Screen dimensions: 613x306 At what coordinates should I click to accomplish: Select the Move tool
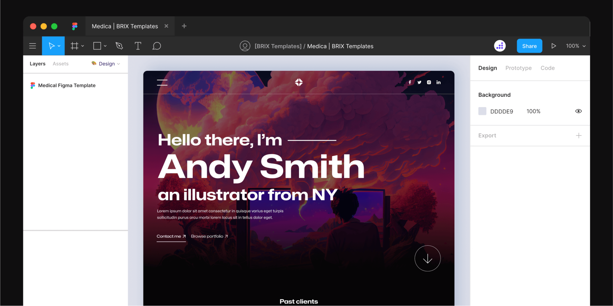point(51,46)
